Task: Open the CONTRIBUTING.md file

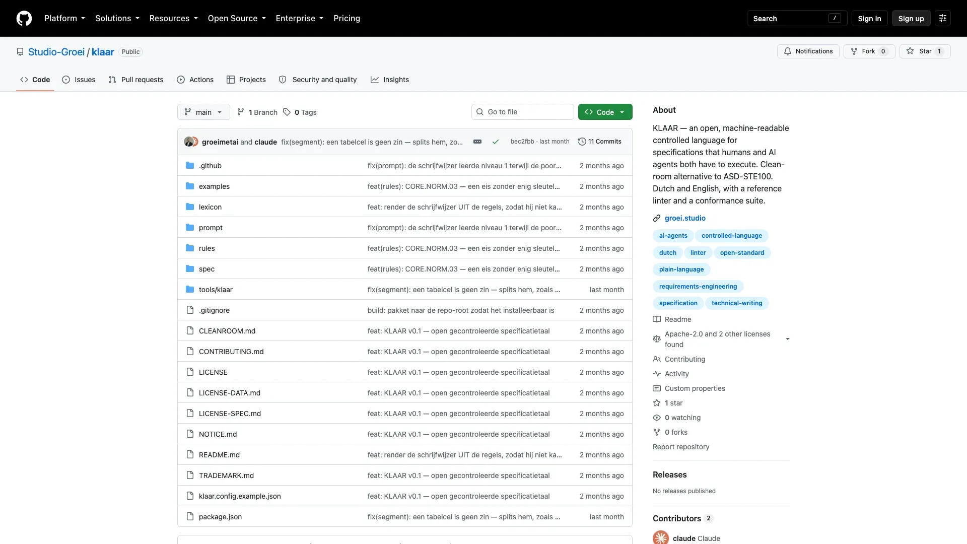Action: pyautogui.click(x=231, y=352)
